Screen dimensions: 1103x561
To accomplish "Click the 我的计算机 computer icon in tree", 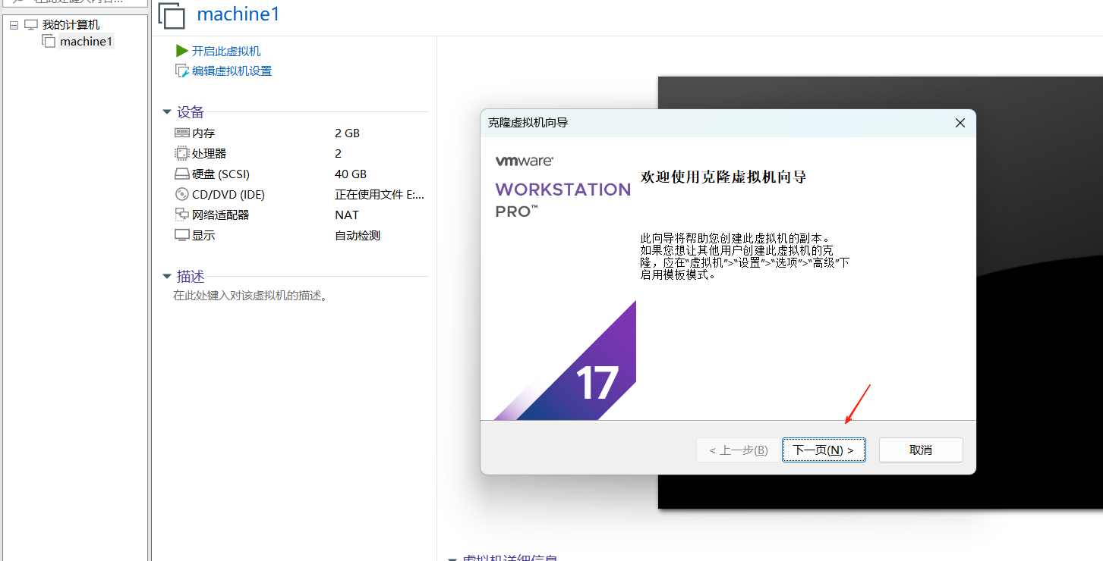I will point(31,25).
